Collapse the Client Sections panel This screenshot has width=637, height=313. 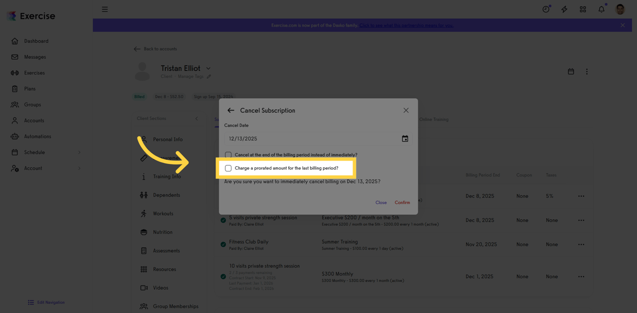196,118
